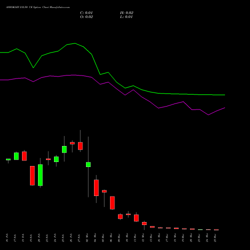
Task: Click the red candle for 04 Mar
Action: [x=96, y=188]
